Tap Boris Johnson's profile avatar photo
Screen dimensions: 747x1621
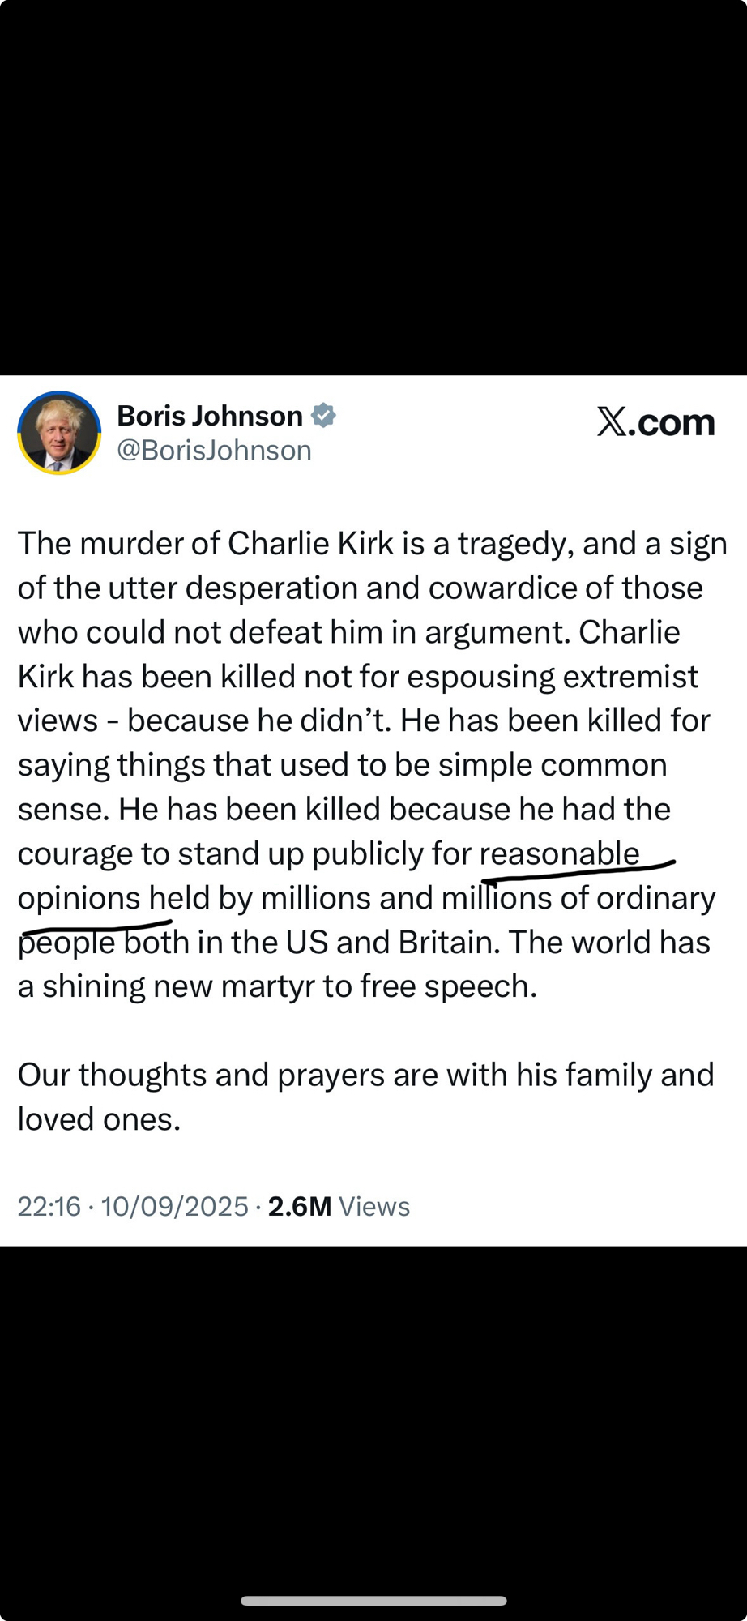pyautogui.click(x=59, y=433)
